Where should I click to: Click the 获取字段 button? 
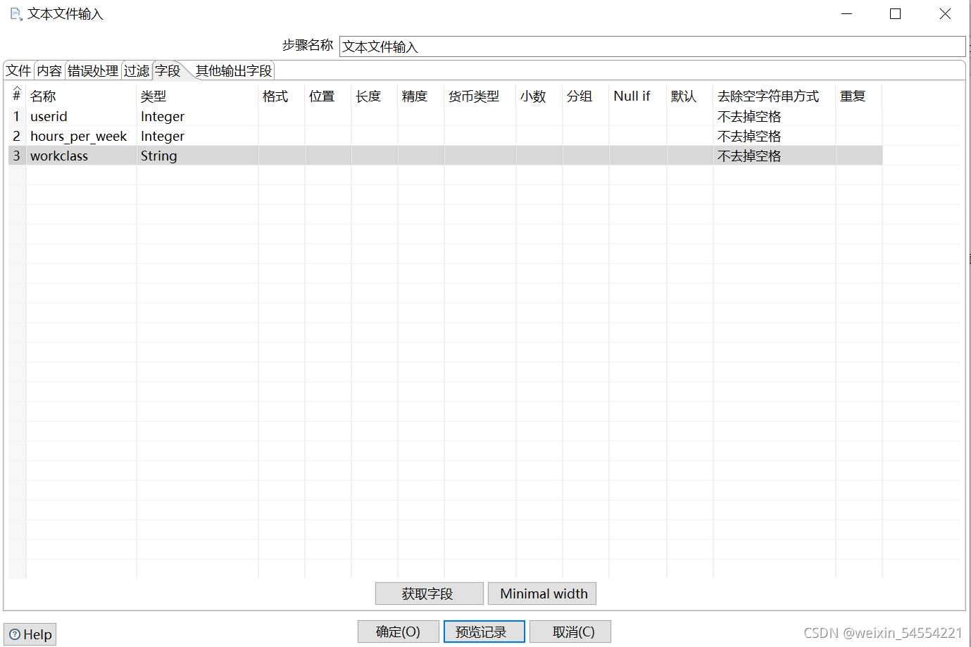tap(429, 593)
